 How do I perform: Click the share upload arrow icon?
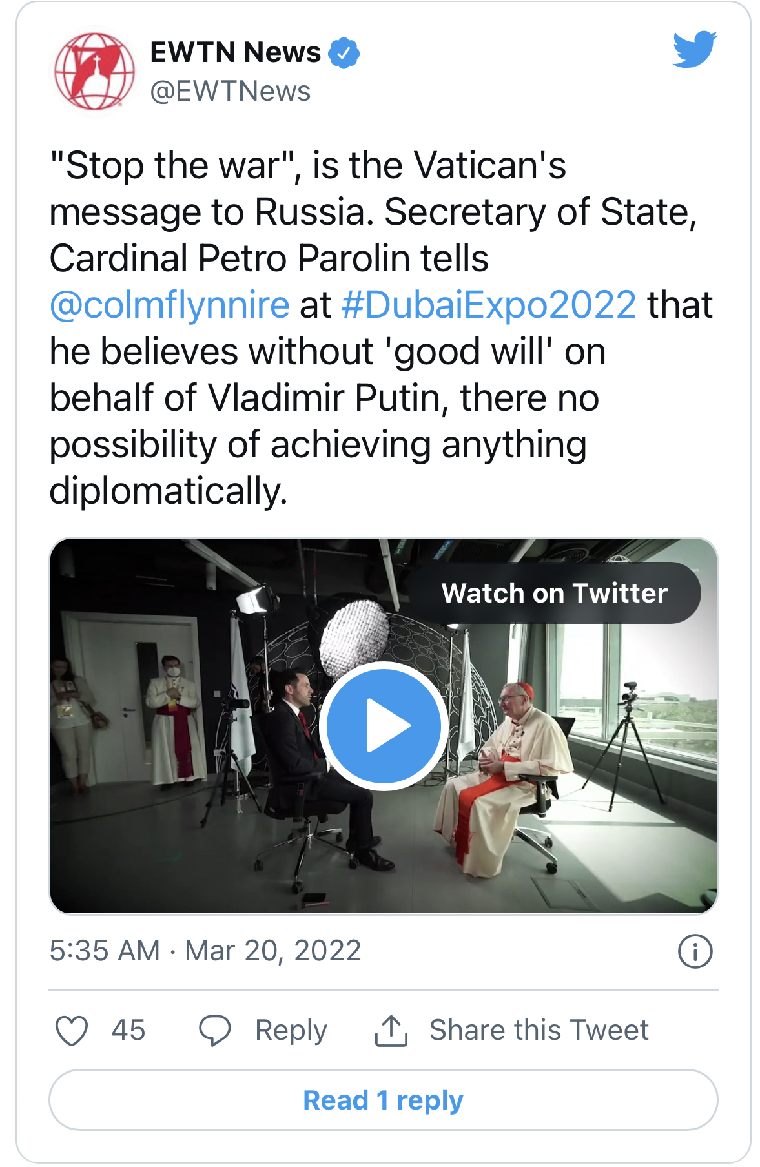tap(391, 1030)
